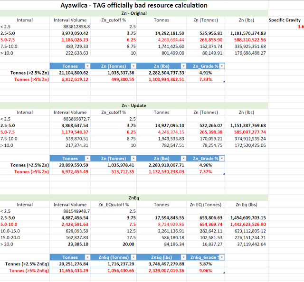
Task: Select cell with value 539,870.51
Action: click(x=70, y=139)
